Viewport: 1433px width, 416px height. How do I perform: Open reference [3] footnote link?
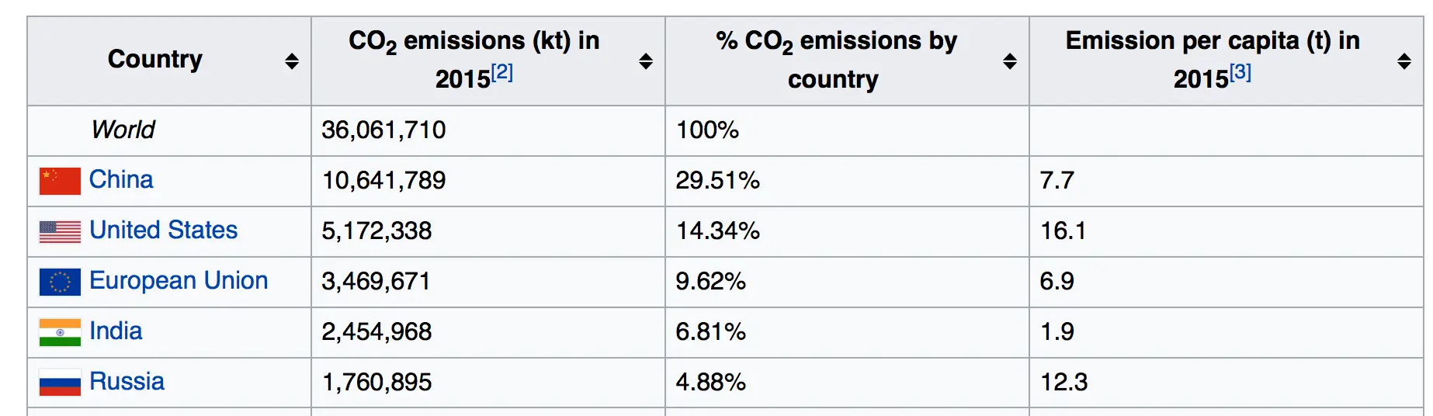[x=1240, y=73]
